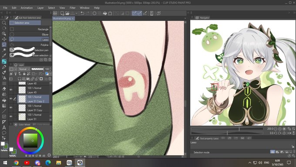Click the help question mark icon
This screenshot has width=296, height=167.
coord(158,13)
